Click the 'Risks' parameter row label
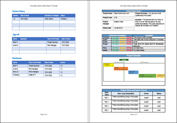The image size is (177, 123). 105,48
